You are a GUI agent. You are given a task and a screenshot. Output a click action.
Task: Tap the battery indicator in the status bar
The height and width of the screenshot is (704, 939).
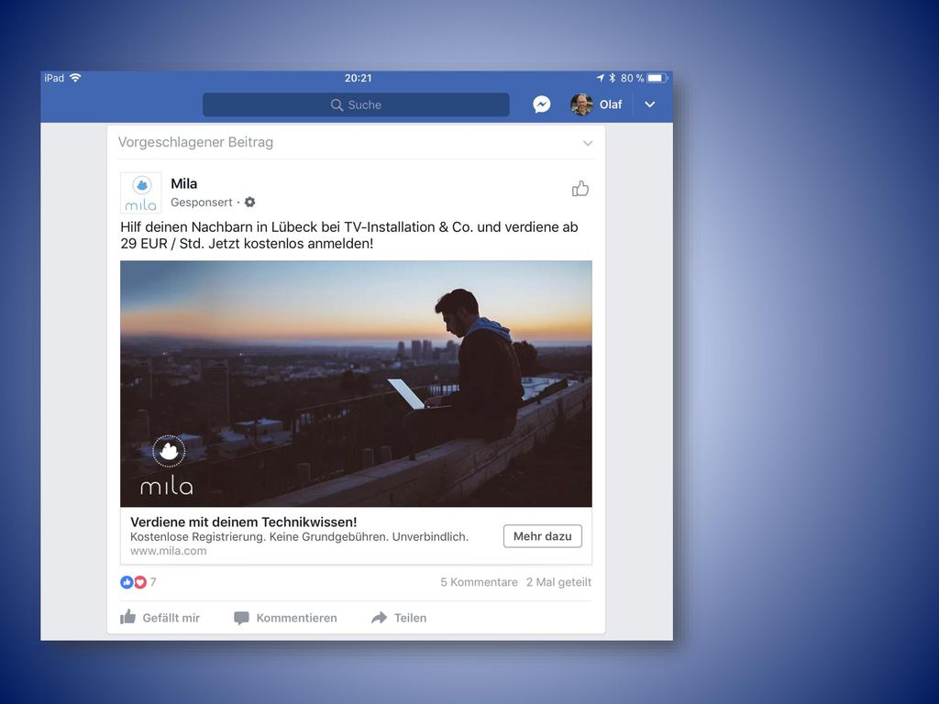[657, 78]
